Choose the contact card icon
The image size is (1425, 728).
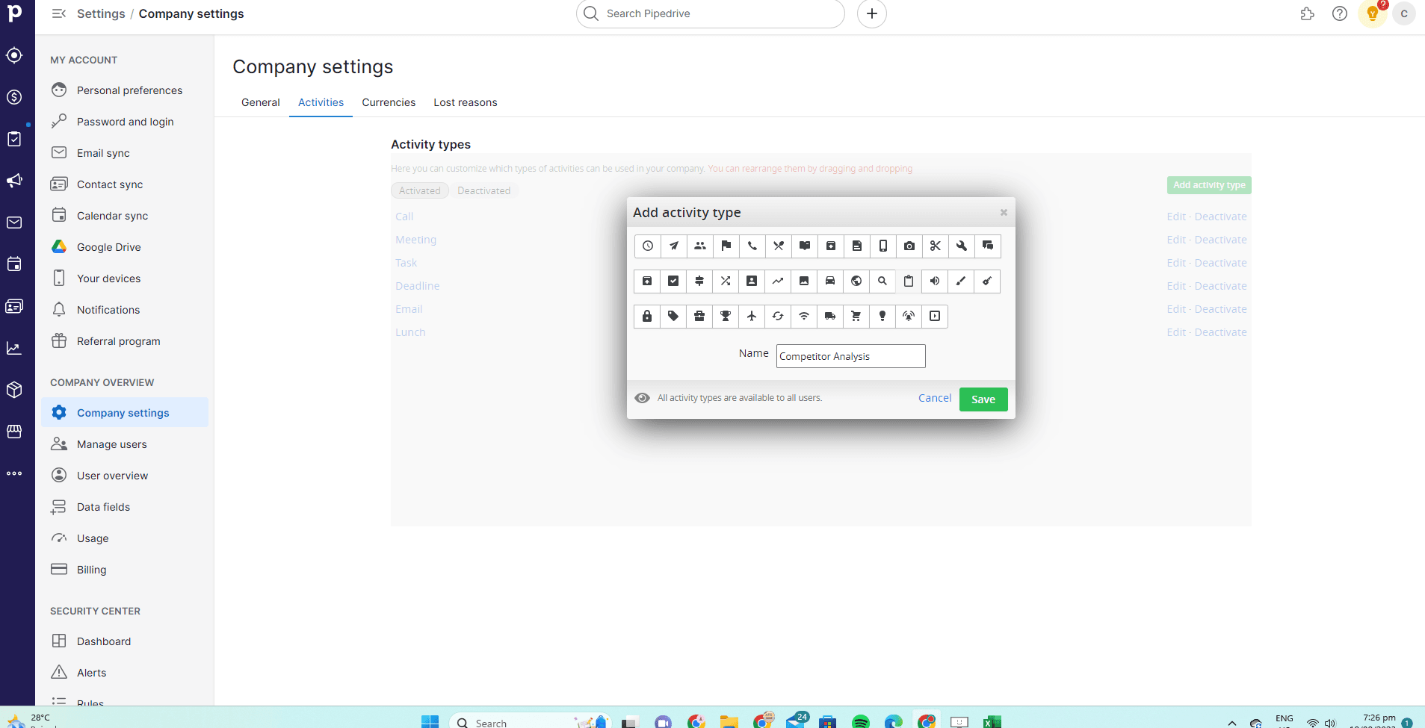click(752, 281)
